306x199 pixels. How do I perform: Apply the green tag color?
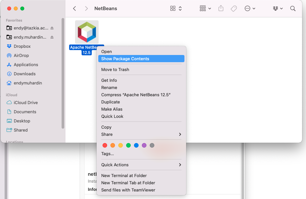click(x=128, y=145)
